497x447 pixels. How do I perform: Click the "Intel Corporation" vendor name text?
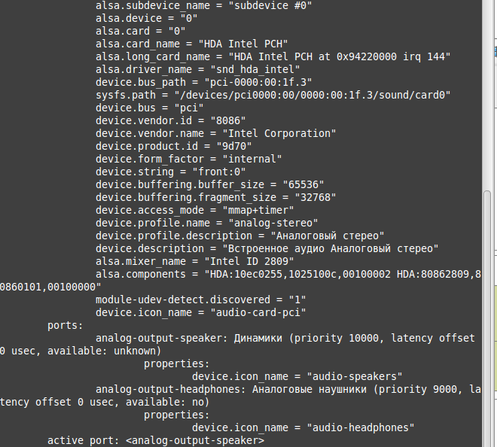(x=279, y=133)
